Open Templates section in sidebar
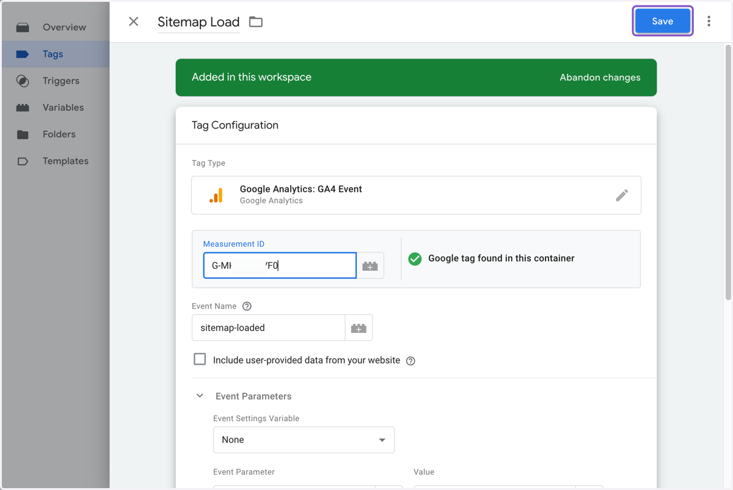This screenshot has width=733, height=490. click(x=56, y=161)
